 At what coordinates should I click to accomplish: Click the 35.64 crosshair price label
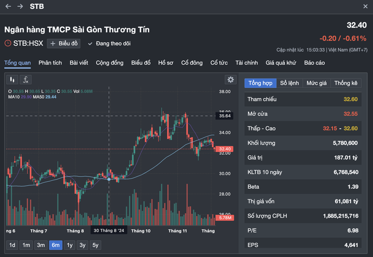point(224,116)
